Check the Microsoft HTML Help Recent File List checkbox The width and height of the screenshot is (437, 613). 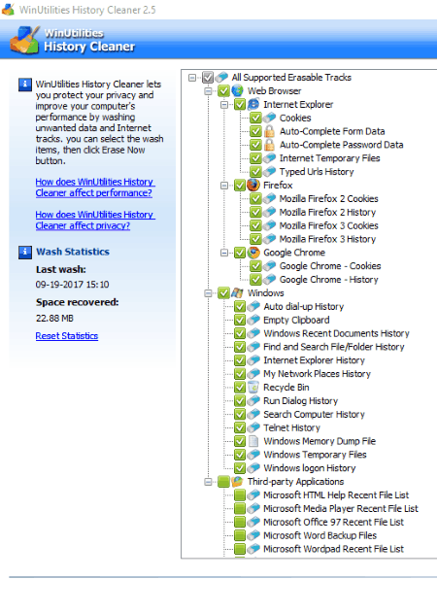(x=240, y=495)
